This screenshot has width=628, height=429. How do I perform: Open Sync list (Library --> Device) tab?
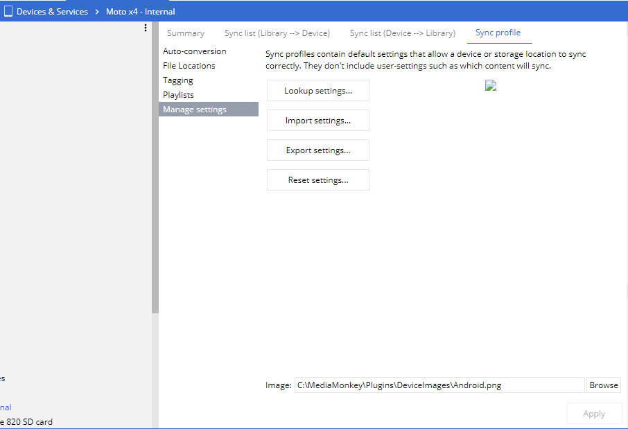277,33
